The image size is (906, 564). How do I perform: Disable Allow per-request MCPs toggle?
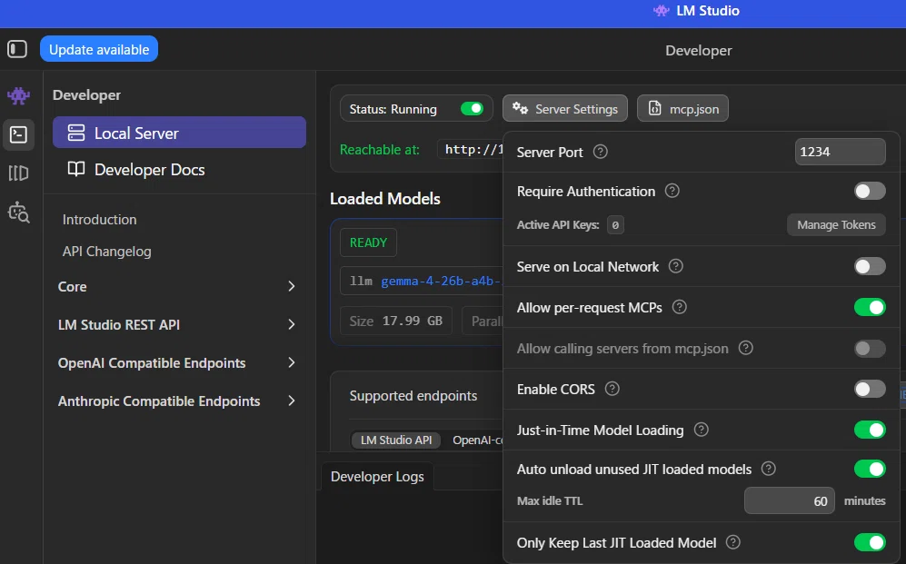[x=870, y=307]
